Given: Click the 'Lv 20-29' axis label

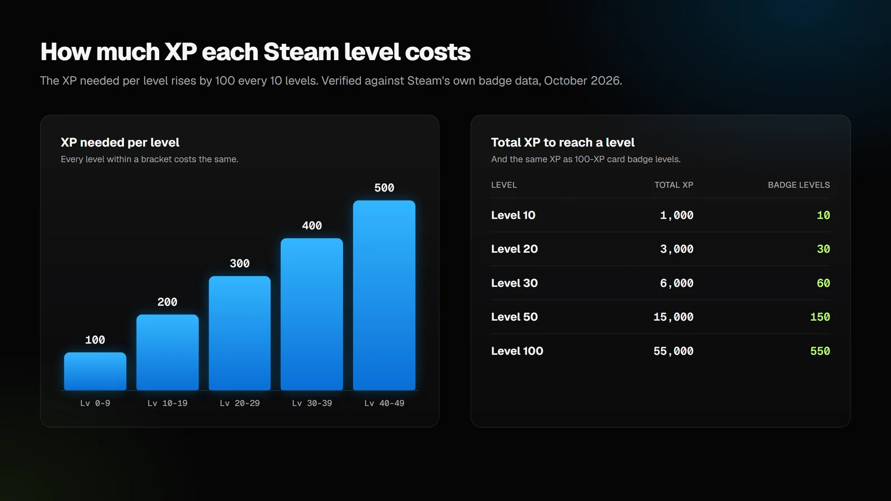Looking at the screenshot, I should [x=239, y=403].
